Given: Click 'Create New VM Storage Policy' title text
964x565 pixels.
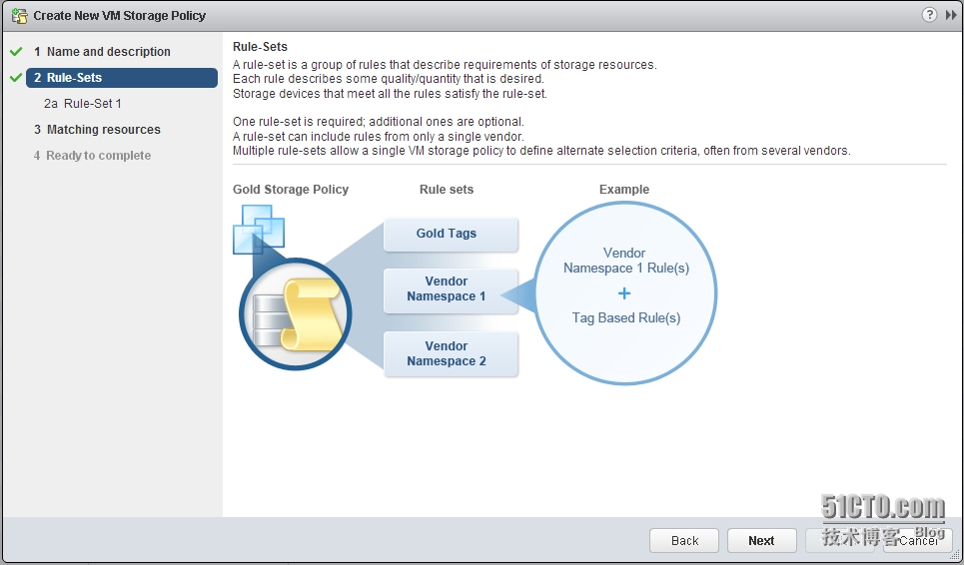Looking at the screenshot, I should [x=119, y=15].
